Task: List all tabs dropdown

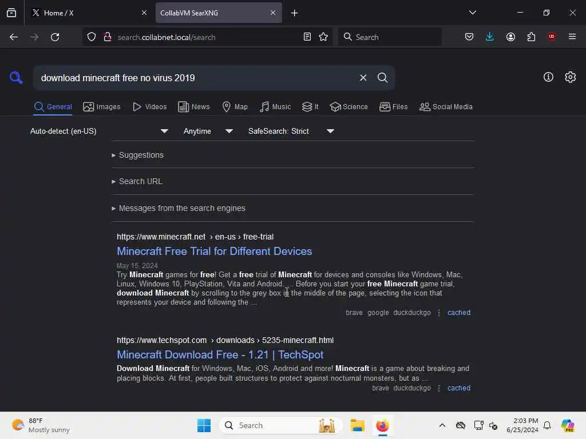Action: pyautogui.click(x=472, y=13)
